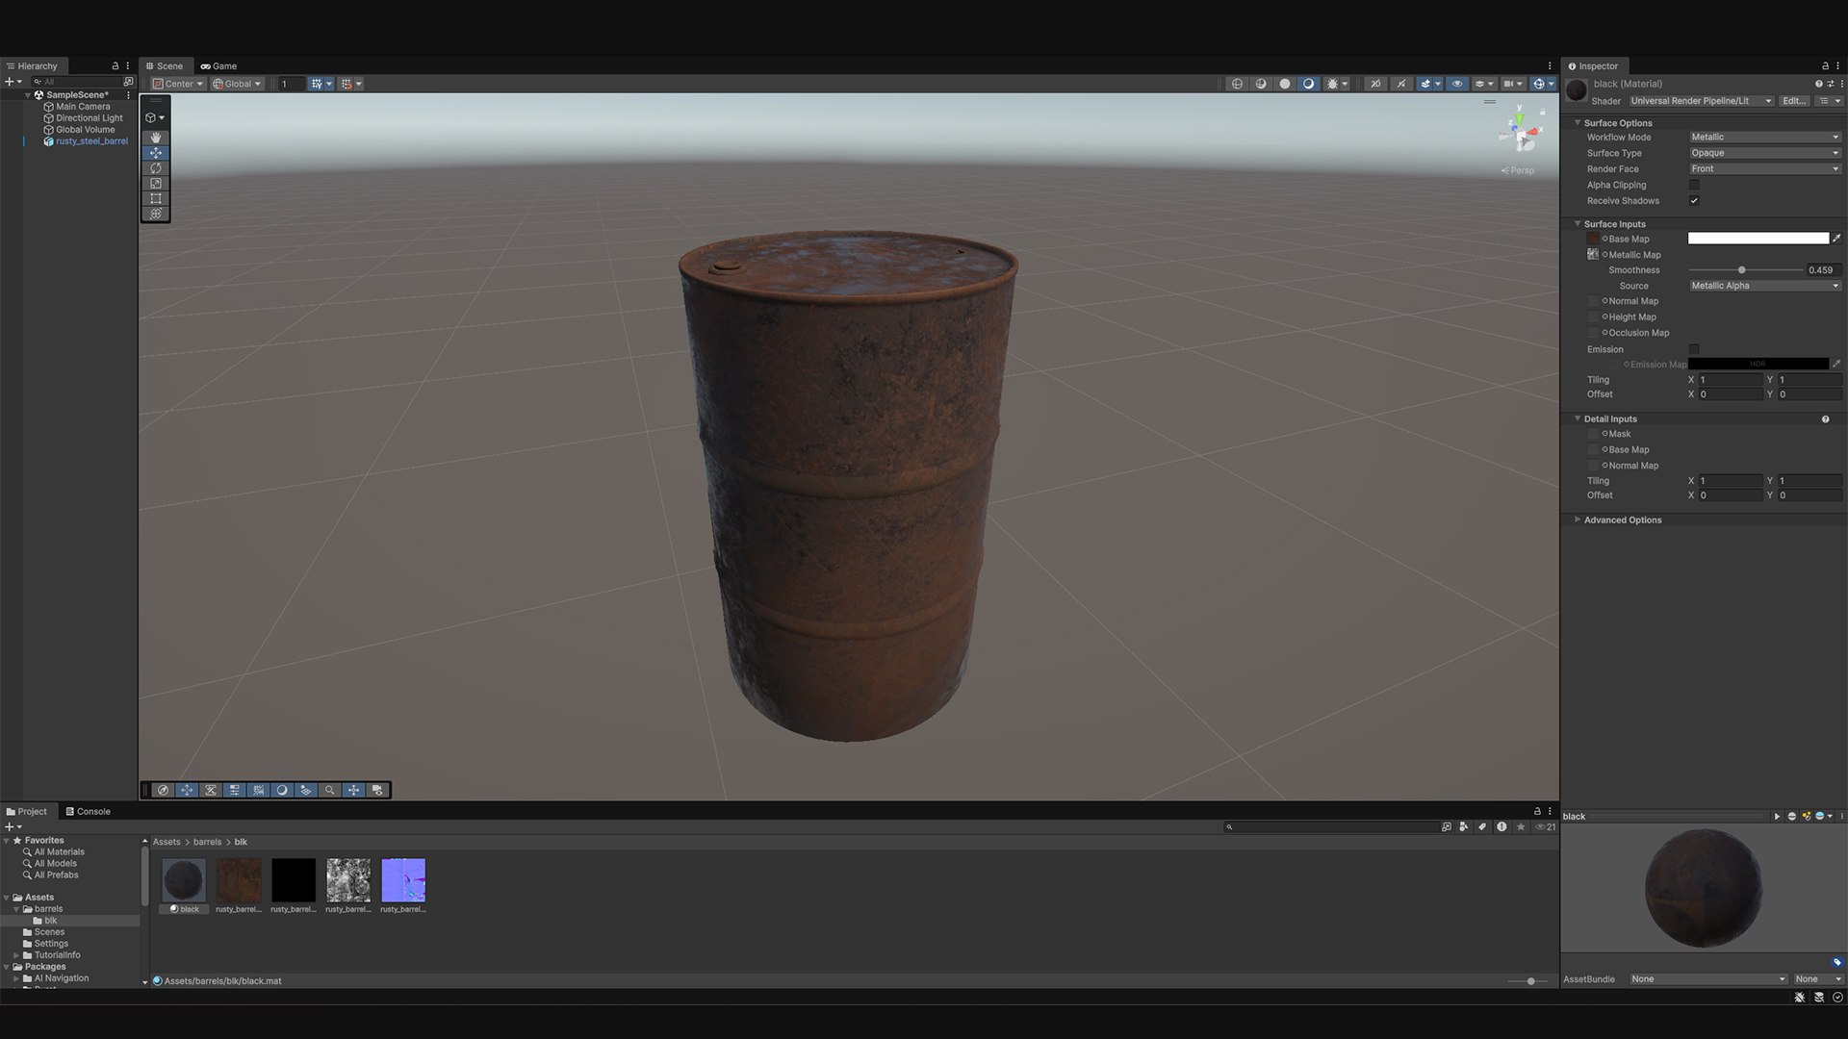The height and width of the screenshot is (1039, 1848).
Task: Click the Emission Map HDR color swatch
Action: coord(1758,365)
